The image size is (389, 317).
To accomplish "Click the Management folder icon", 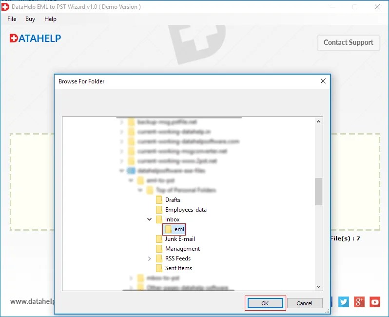I will pyautogui.click(x=159, y=249).
